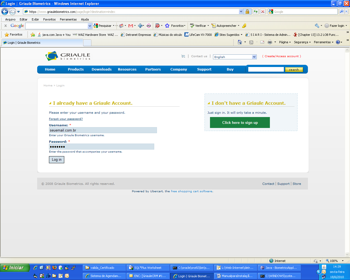Viewport: 350px width, 280px height.
Task: Click the Internet Explorer quick launch icon
Action: pyautogui.click(x=36, y=268)
